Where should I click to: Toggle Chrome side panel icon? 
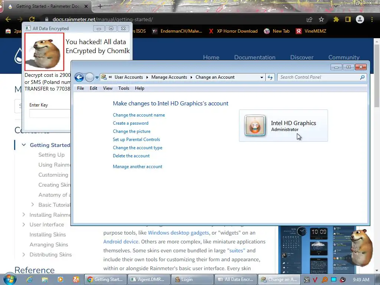348,19
